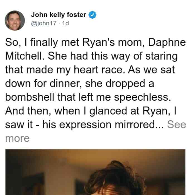Expand post with See more
195x195 pixels.
[x=177, y=124]
